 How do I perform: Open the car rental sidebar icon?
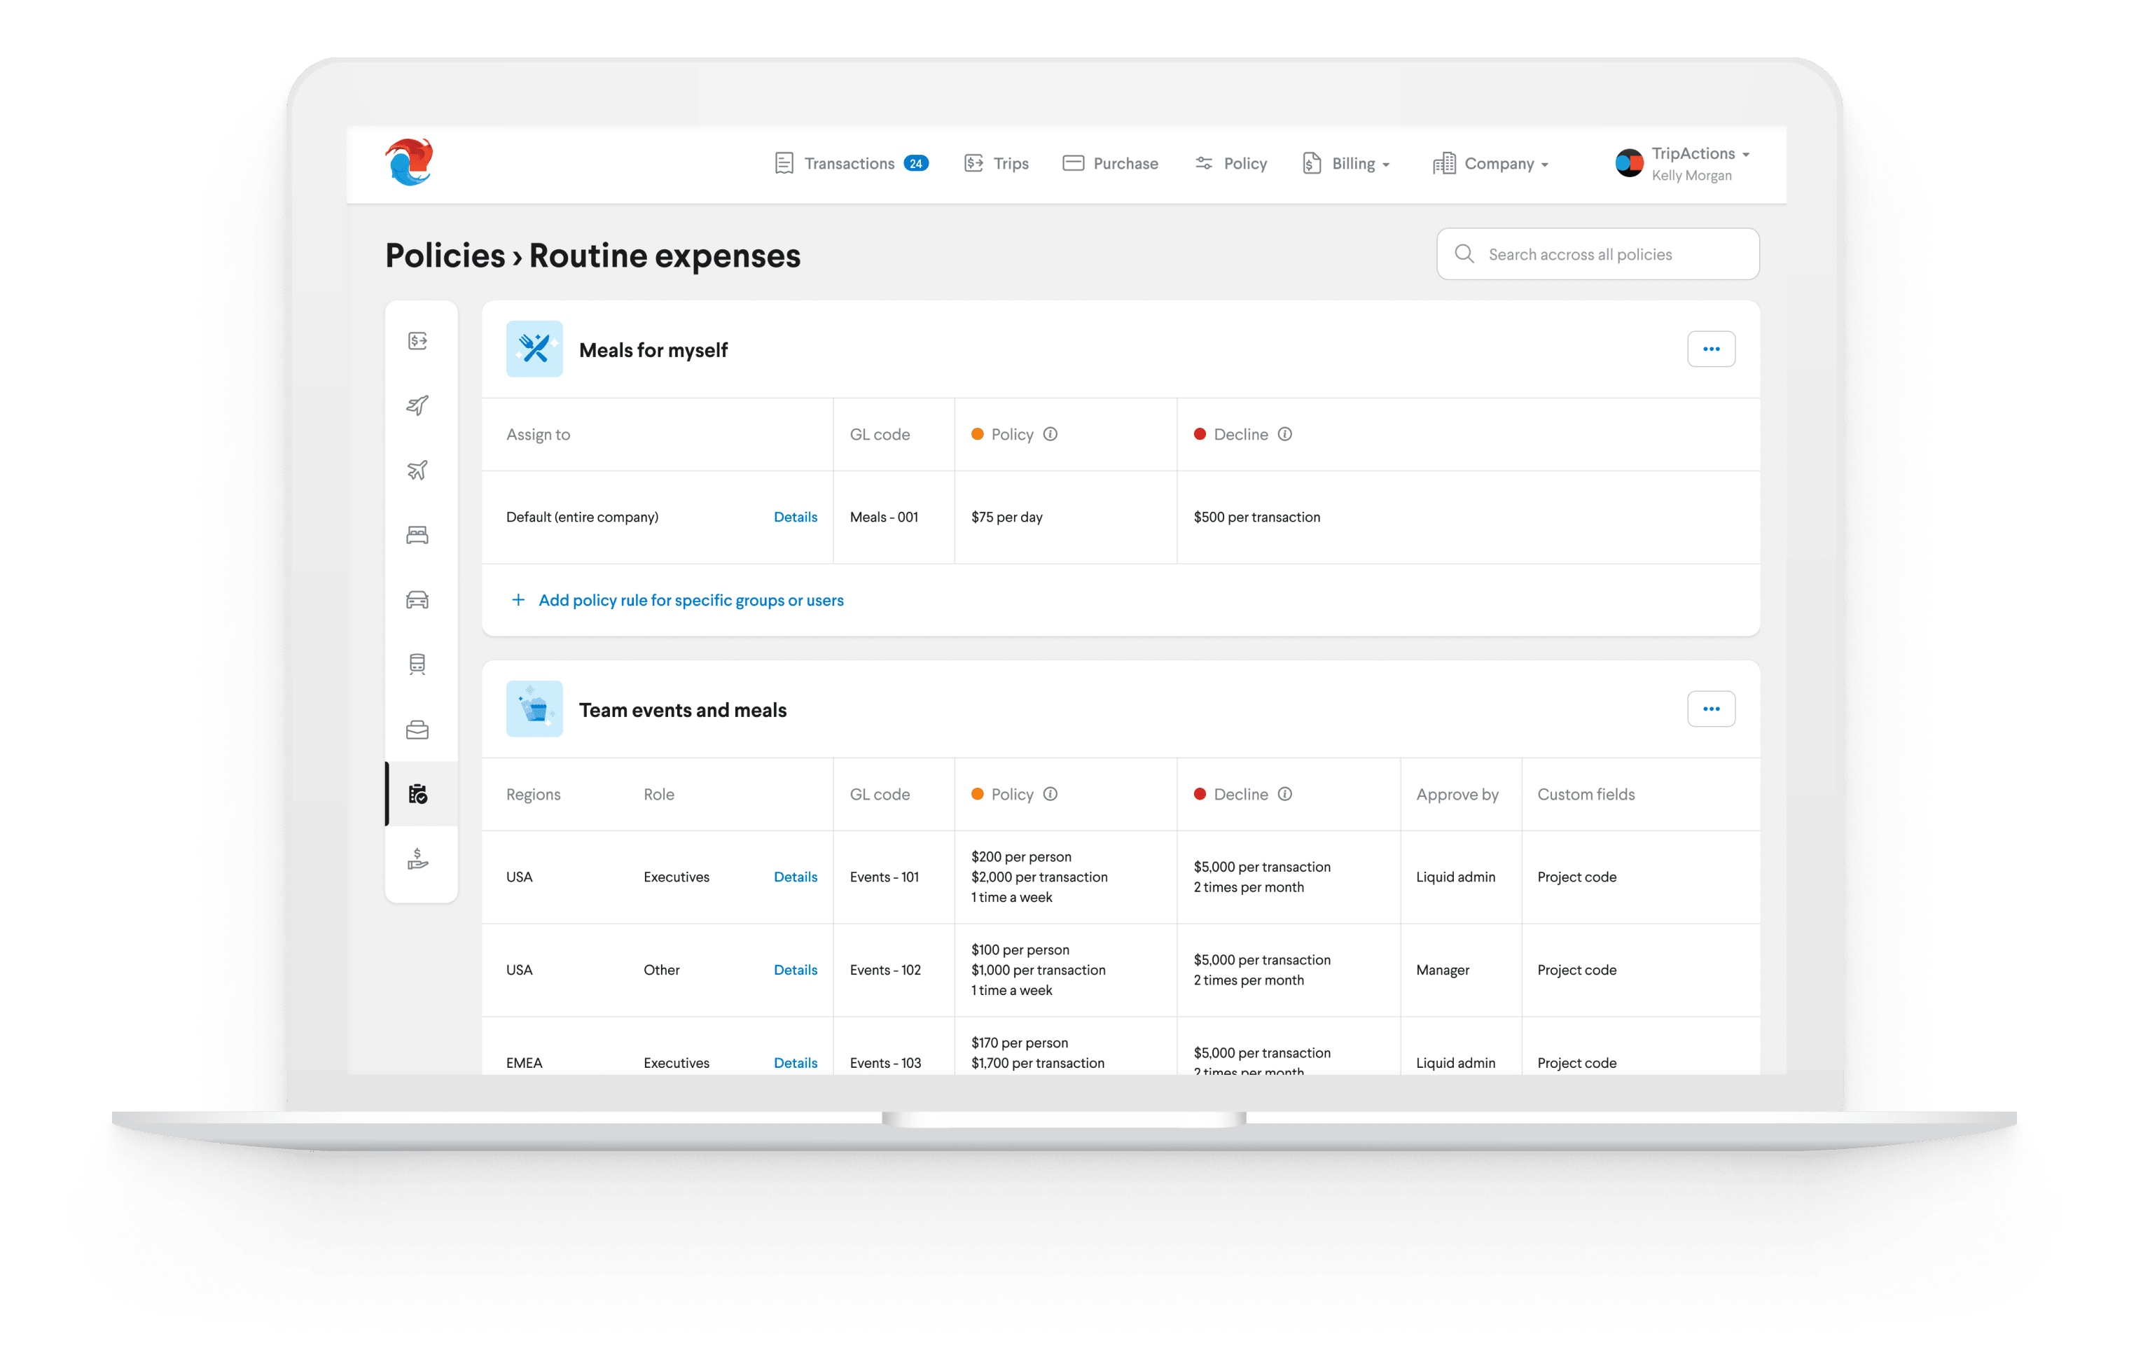(x=417, y=600)
